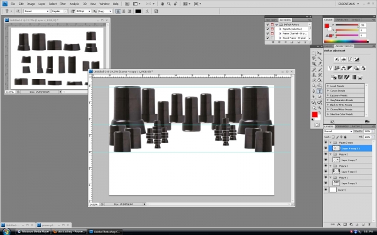Screen dimensions: 377x235
Task: Hide the Figure 1 group
Action: click(x=325, y=177)
